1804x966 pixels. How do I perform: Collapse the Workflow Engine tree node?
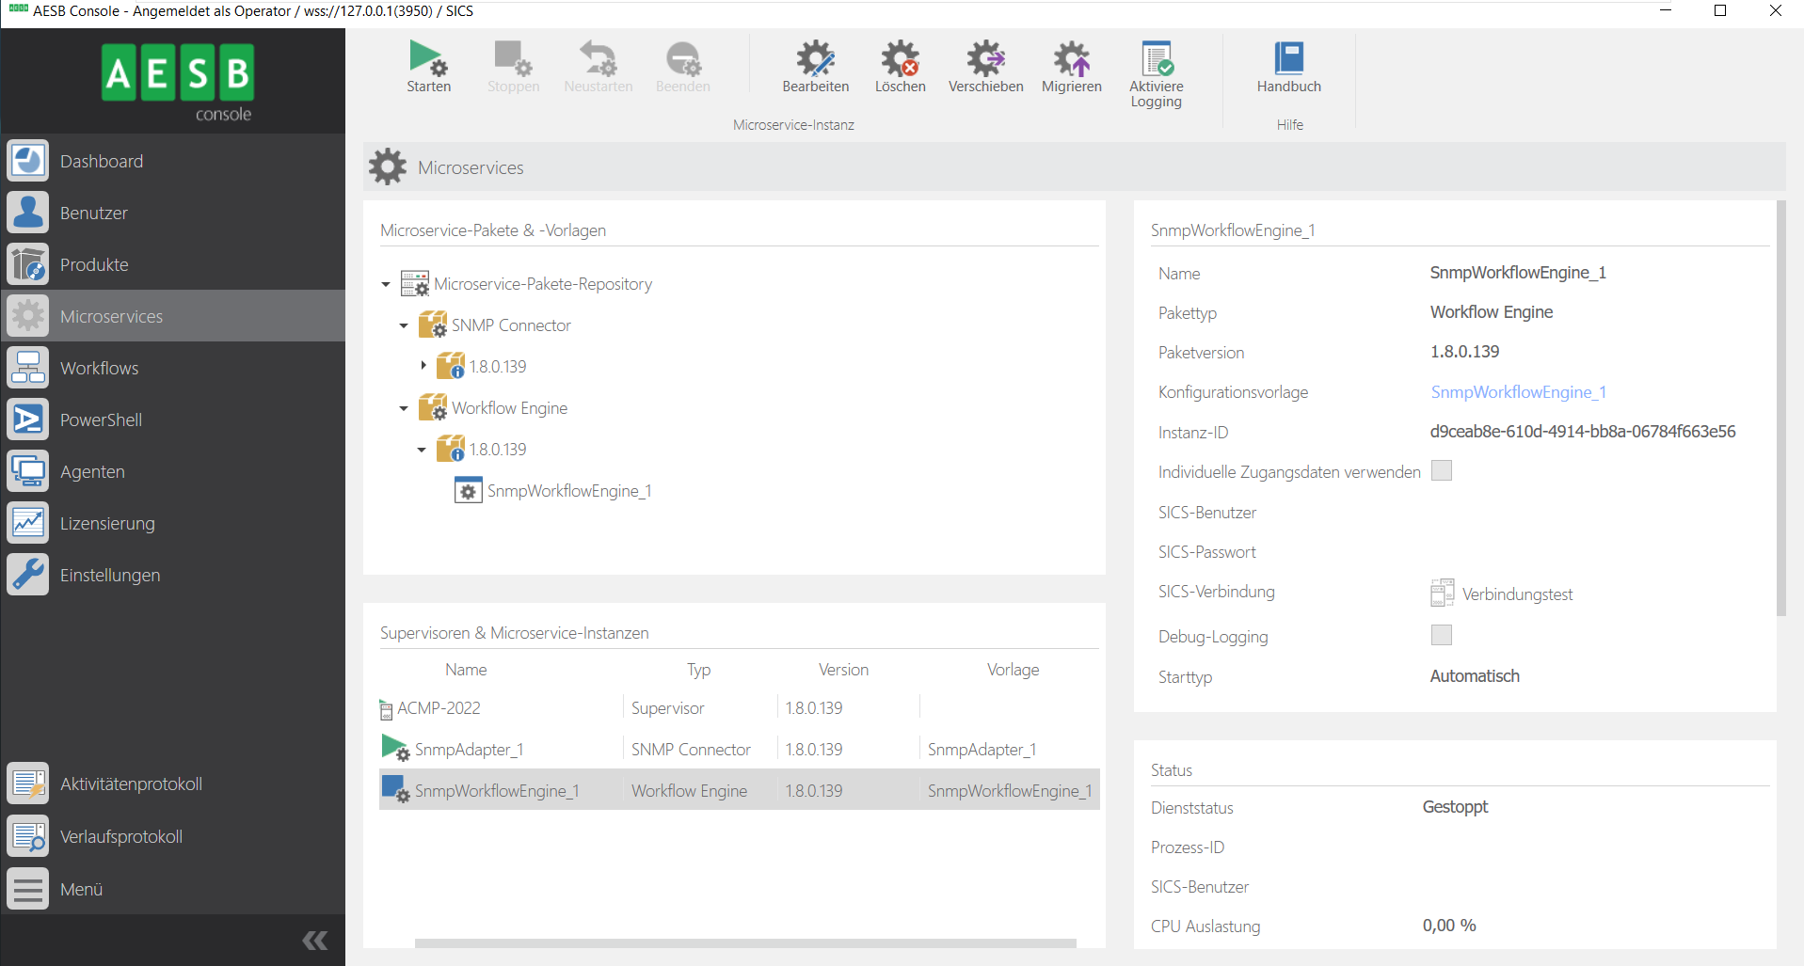click(x=404, y=408)
